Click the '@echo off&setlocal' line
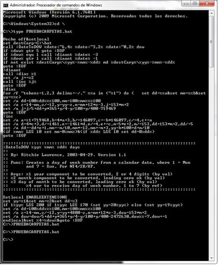Viewport: 218px width, 265px height. click(x=26, y=39)
